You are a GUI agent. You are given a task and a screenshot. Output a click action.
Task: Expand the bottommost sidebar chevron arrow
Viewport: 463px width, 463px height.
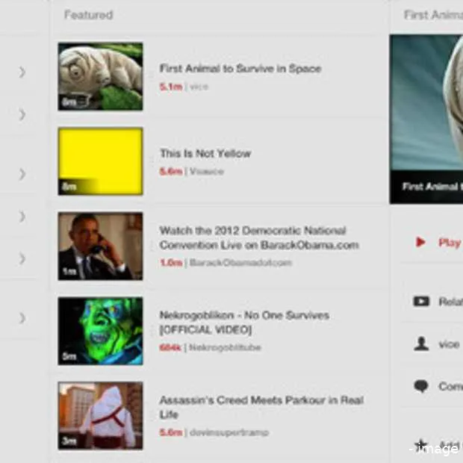coord(22,318)
